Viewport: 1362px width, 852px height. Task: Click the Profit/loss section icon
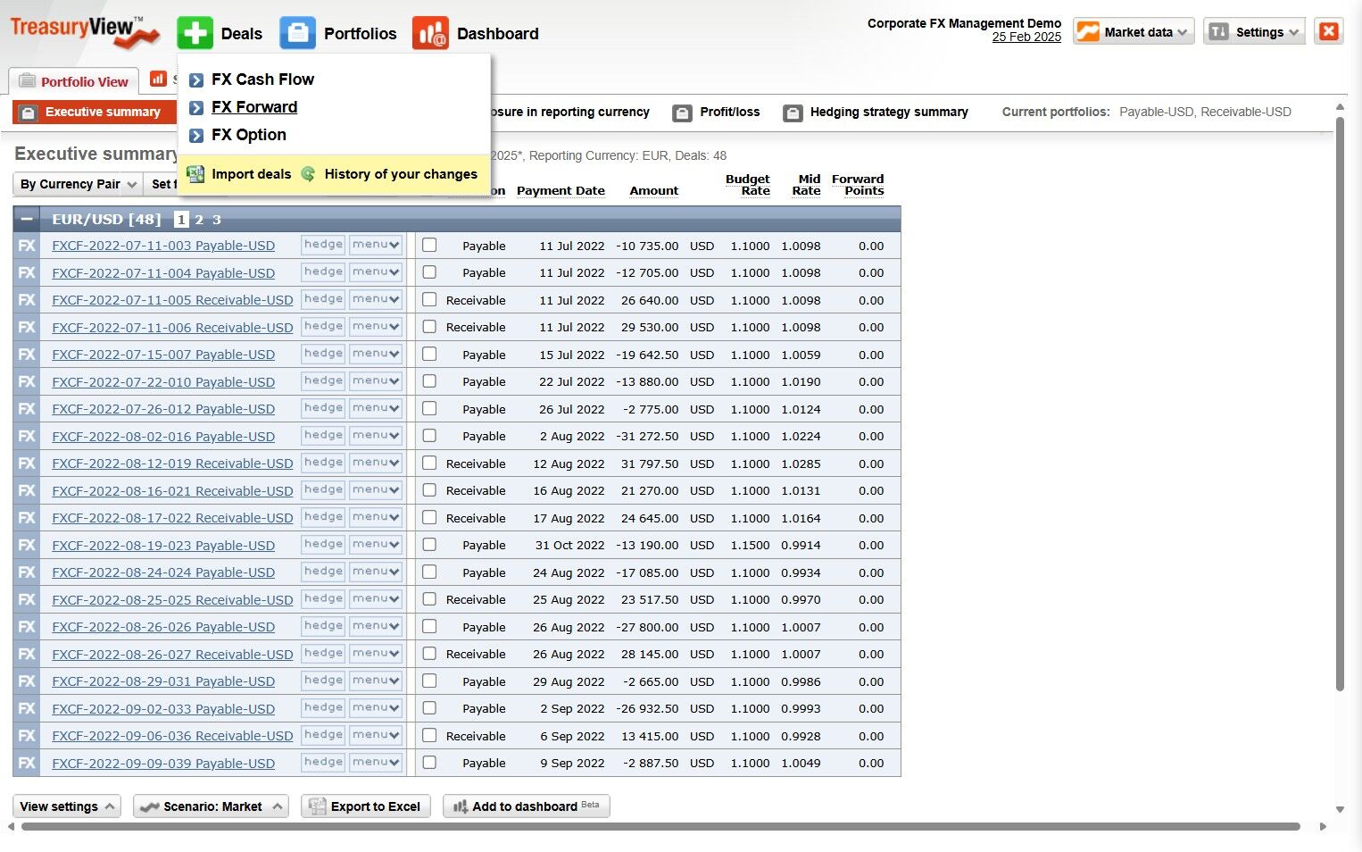coord(683,113)
